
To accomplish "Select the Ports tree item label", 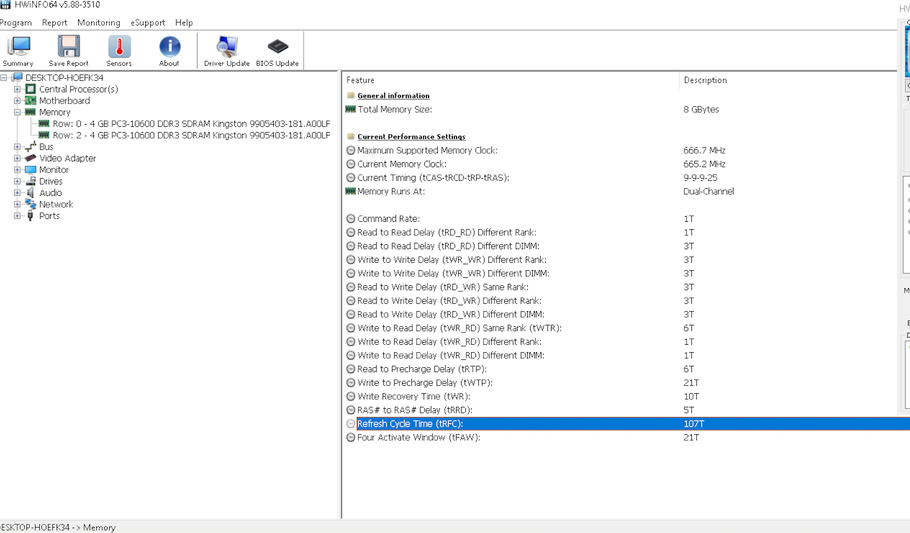I will 49,216.
